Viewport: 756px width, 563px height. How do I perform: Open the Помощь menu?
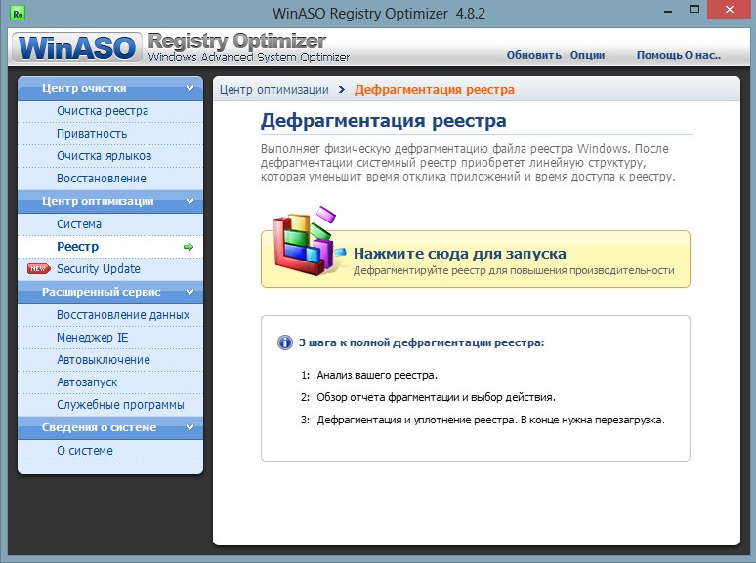(659, 55)
